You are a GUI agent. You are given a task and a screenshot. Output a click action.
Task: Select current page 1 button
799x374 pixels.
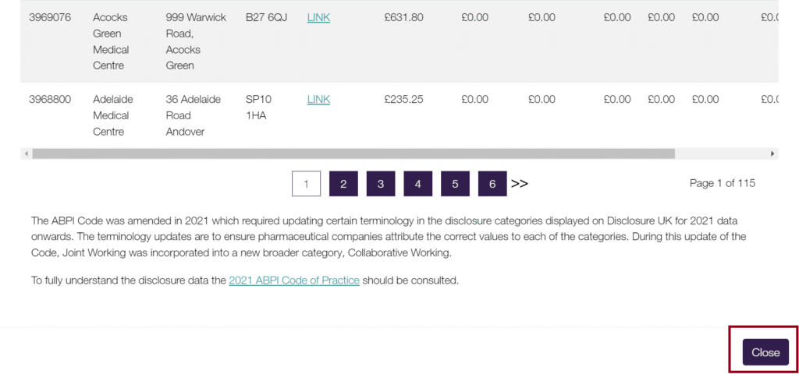click(306, 184)
